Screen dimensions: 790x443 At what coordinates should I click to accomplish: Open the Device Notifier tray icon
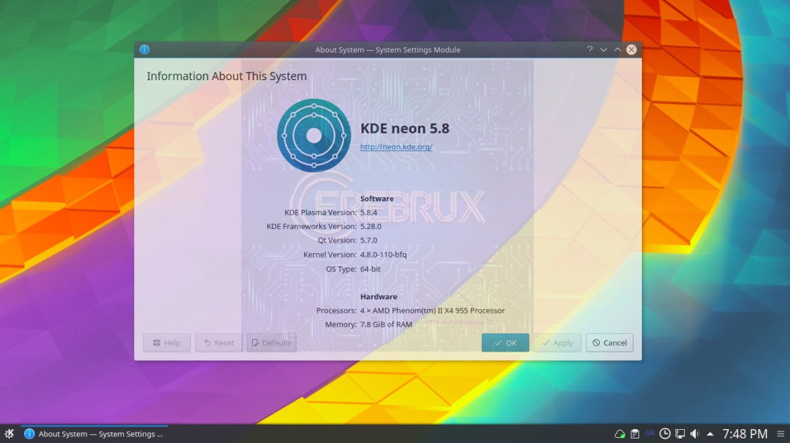click(680, 434)
